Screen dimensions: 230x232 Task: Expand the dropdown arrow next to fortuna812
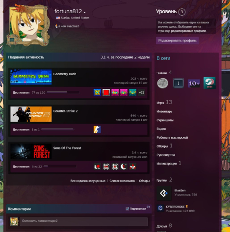[84, 12]
